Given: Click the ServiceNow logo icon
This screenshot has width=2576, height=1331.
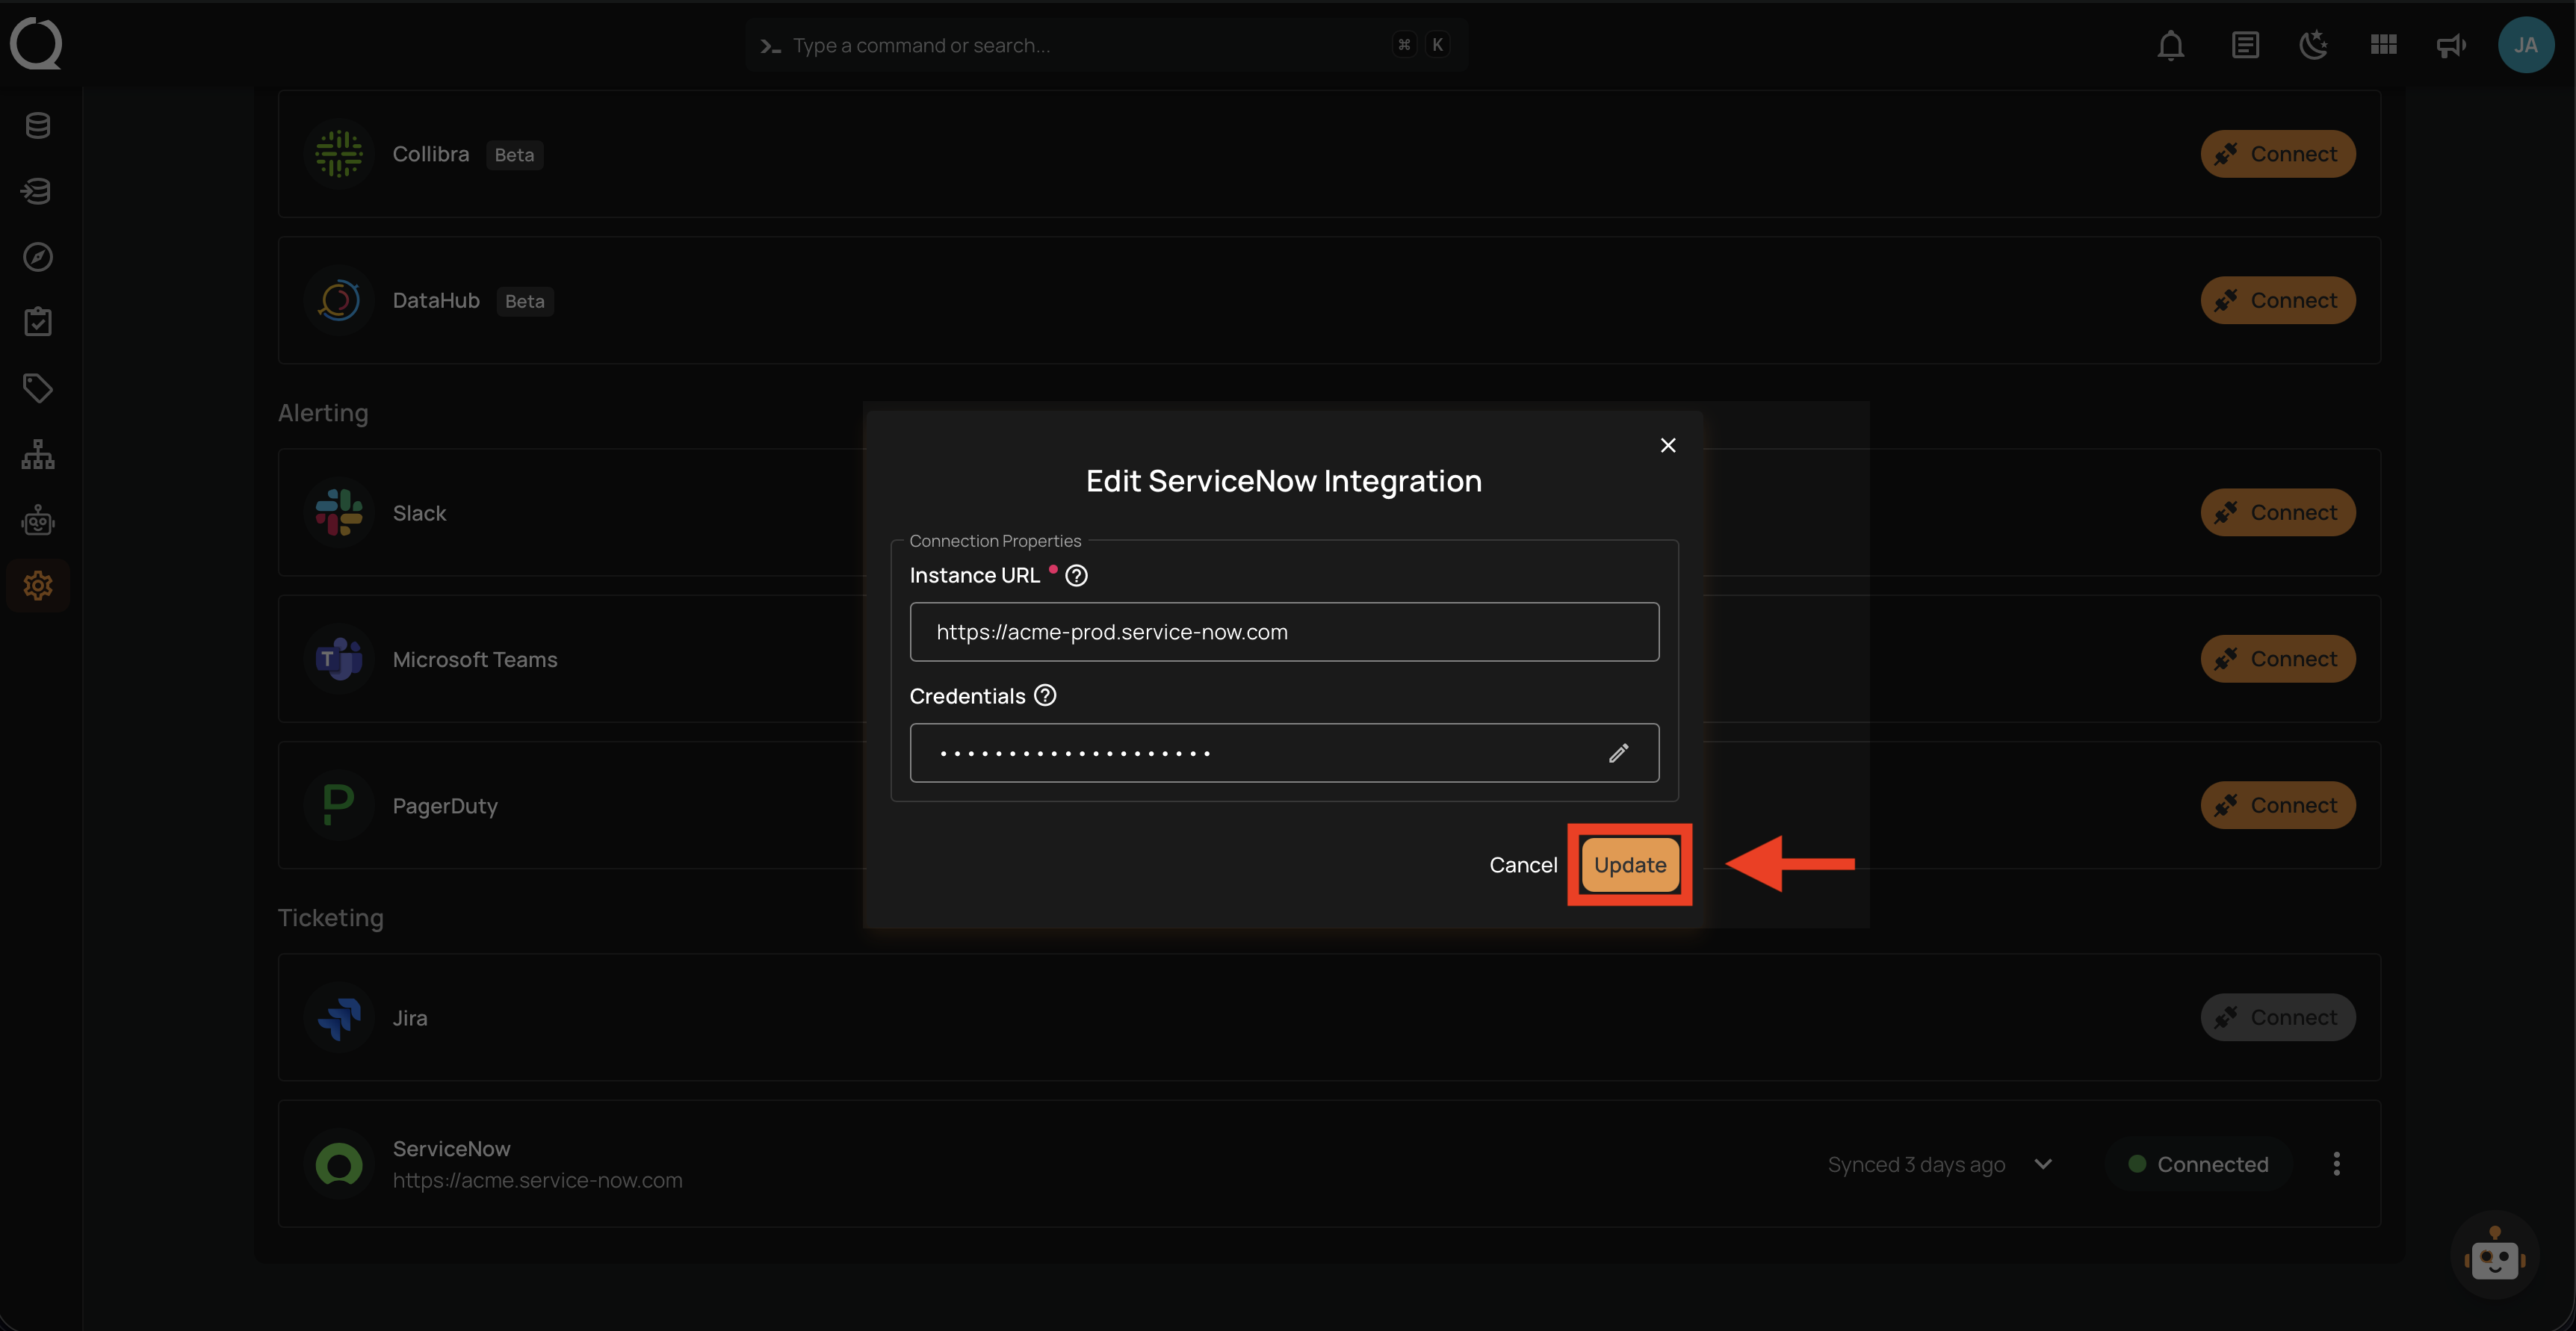Looking at the screenshot, I should click(339, 1164).
